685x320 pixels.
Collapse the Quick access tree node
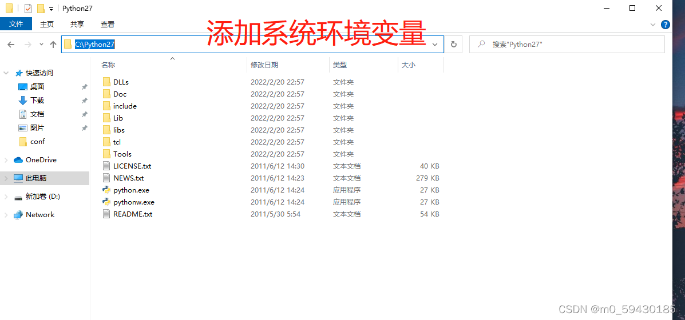pyautogui.click(x=6, y=73)
